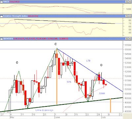This screenshot has width=132, height=119.
Task: Click the date label 27
Action: click(x=2, y=114)
